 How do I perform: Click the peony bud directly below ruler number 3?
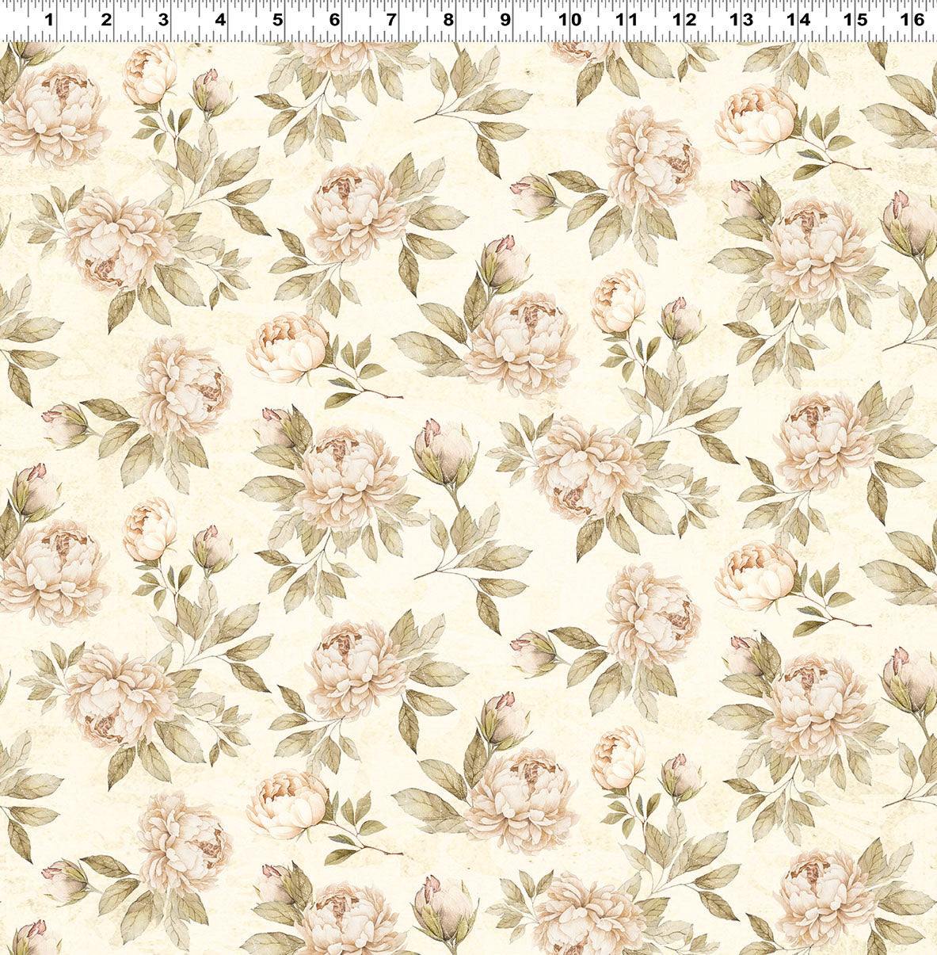pos(149,75)
